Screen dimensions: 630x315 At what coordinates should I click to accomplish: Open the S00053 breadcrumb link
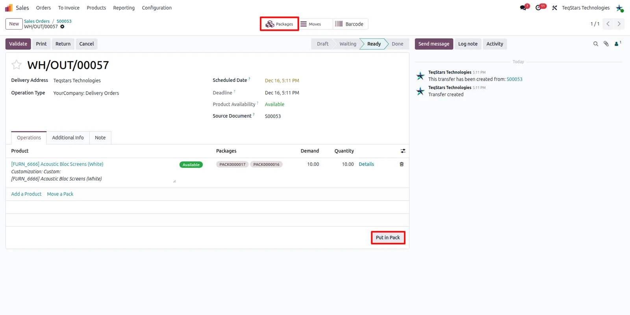tap(64, 21)
